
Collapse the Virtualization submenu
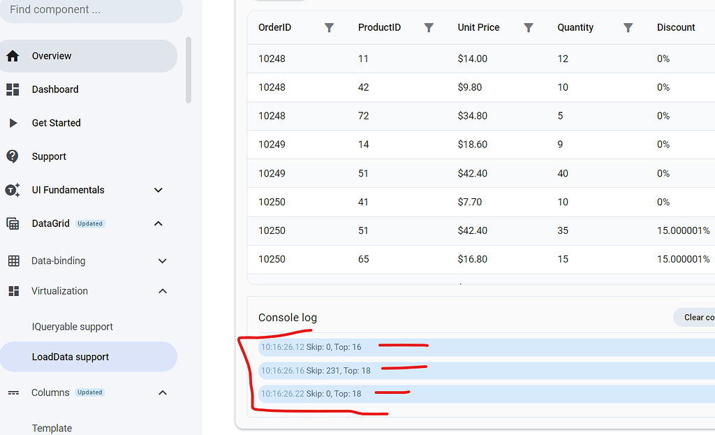tap(162, 291)
